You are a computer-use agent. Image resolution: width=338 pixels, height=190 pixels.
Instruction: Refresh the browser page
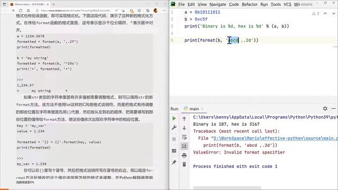pos(21,11)
